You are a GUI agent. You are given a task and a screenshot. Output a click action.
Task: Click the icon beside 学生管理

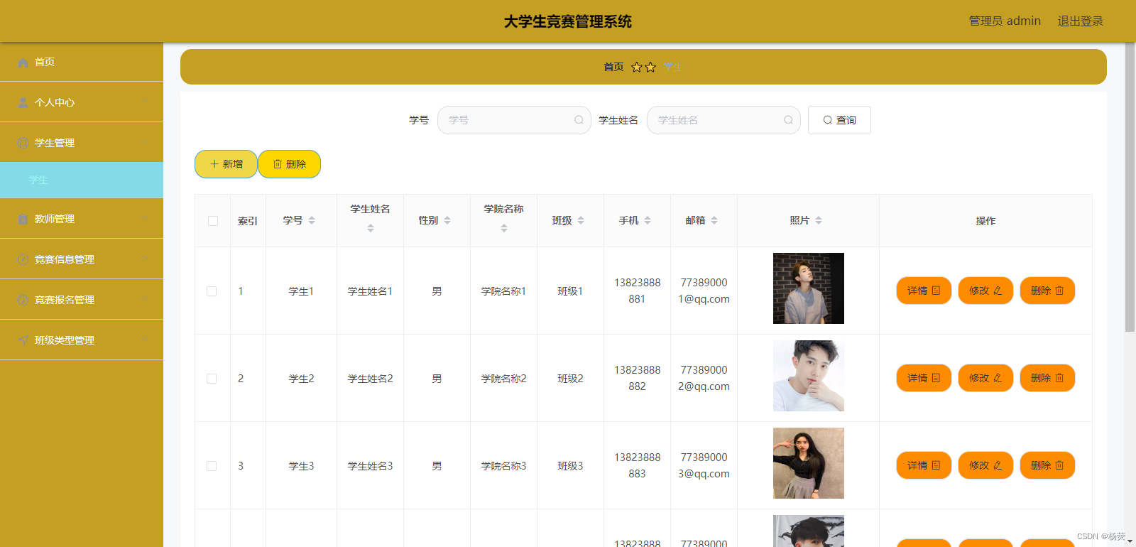(x=23, y=143)
